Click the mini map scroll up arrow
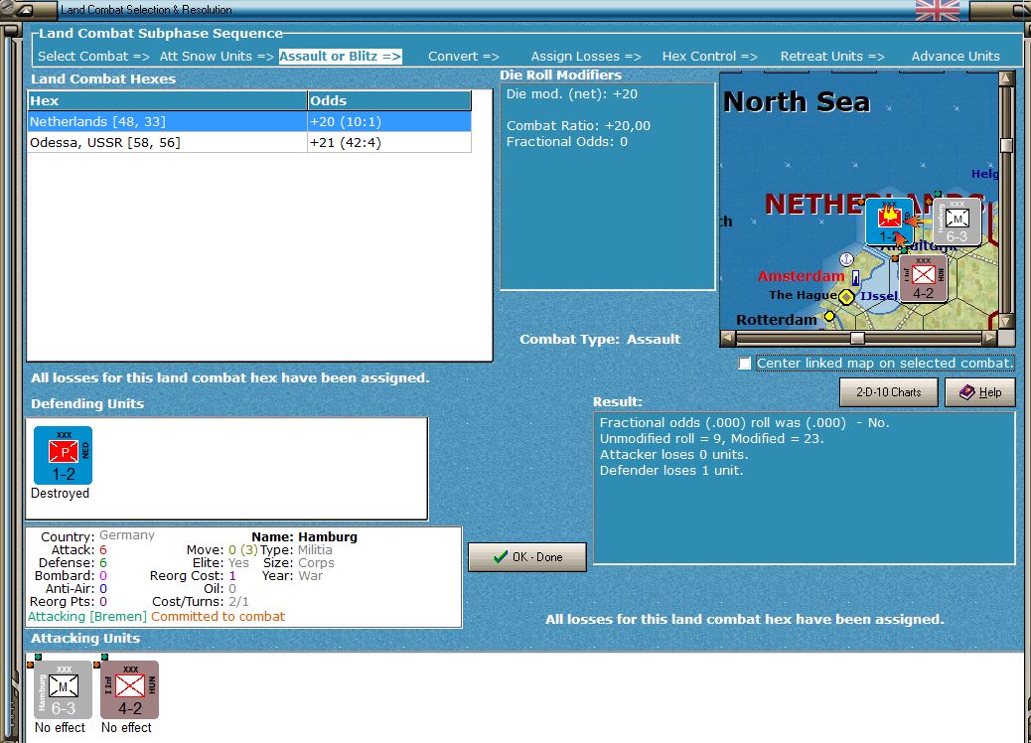 [x=1005, y=78]
